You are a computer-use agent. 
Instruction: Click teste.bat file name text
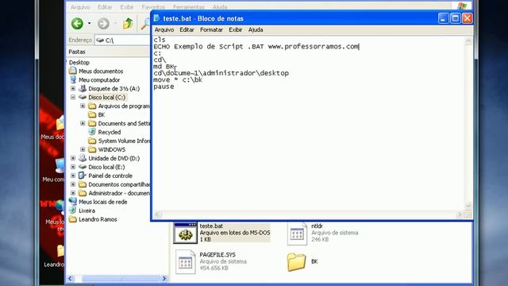[211, 226]
